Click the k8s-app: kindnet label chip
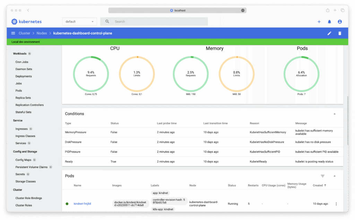The width and height of the screenshot is (355, 220). coord(163,209)
